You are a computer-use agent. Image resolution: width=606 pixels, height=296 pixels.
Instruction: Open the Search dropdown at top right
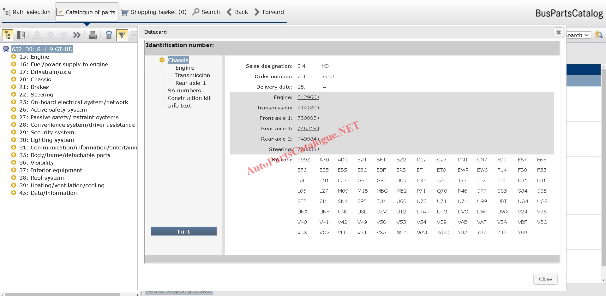pyautogui.click(x=578, y=35)
